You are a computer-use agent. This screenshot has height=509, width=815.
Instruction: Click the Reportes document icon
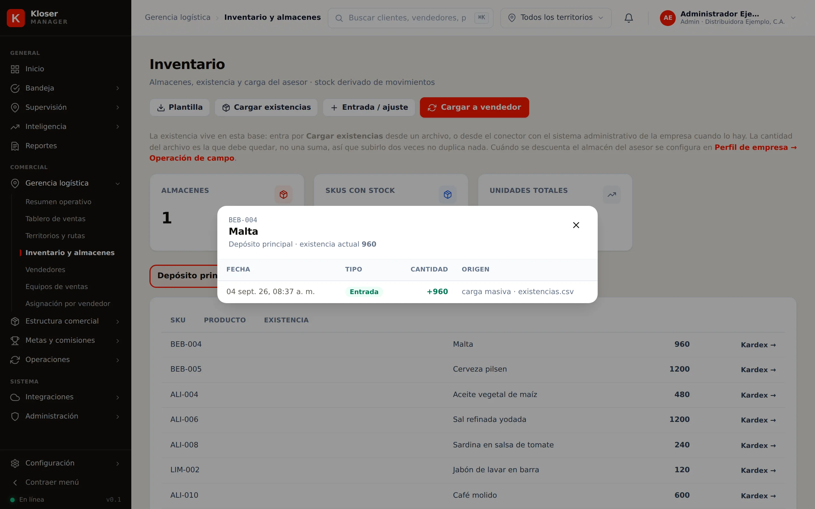pos(15,146)
